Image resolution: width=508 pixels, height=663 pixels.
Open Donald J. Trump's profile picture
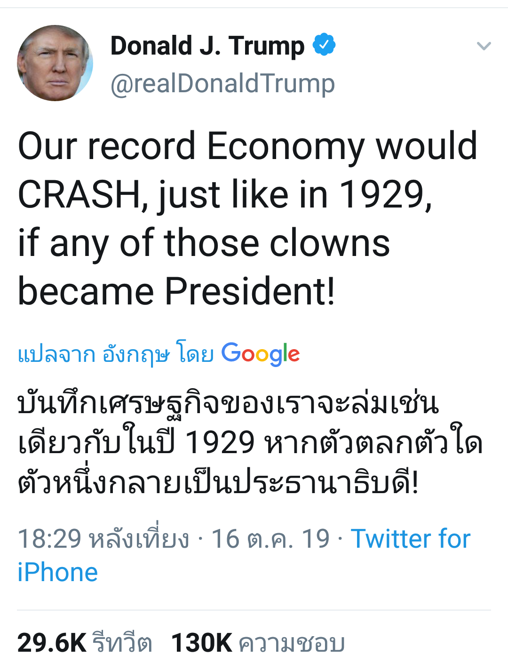pyautogui.click(x=55, y=63)
